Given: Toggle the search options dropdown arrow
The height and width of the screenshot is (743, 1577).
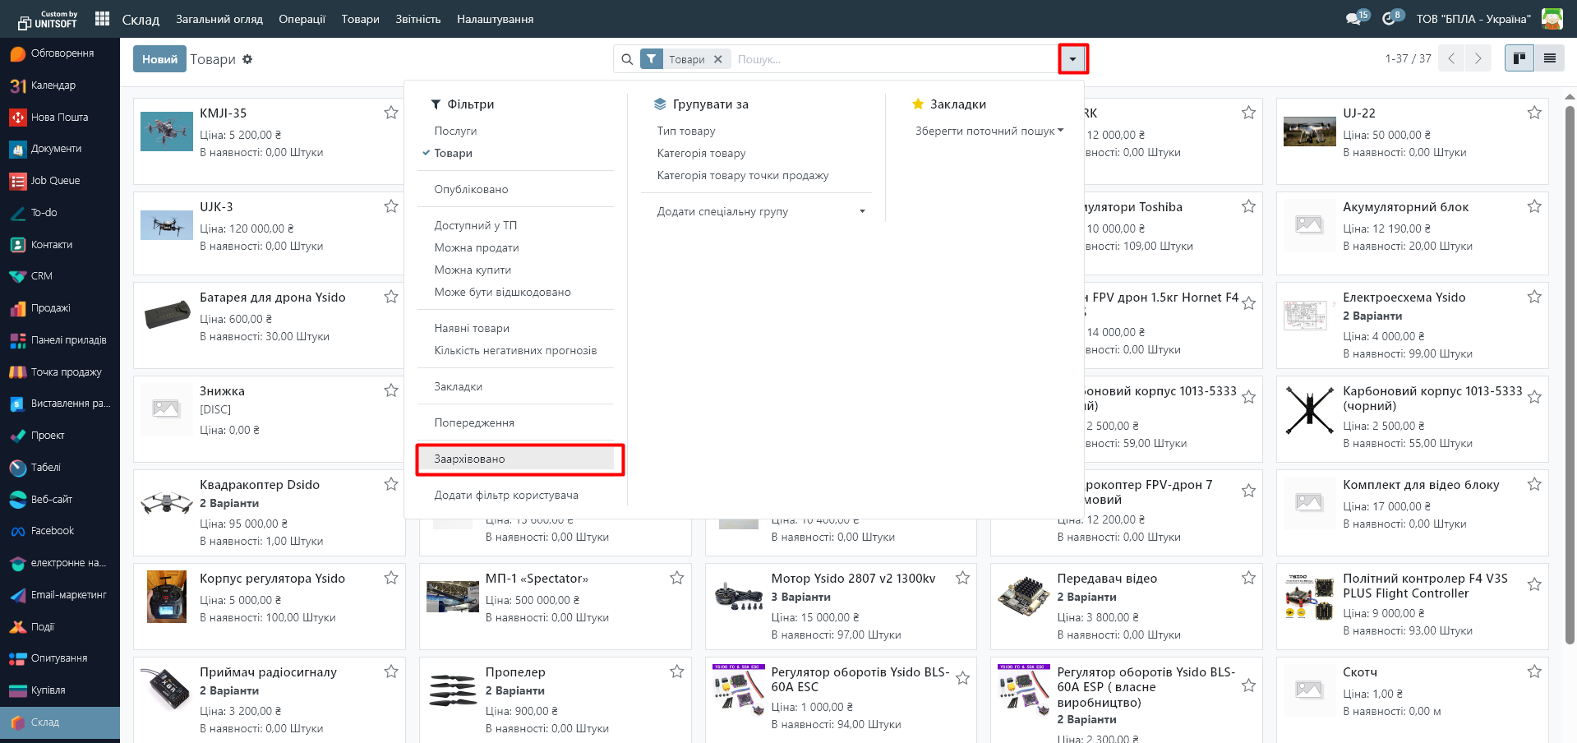Looking at the screenshot, I should (x=1072, y=59).
